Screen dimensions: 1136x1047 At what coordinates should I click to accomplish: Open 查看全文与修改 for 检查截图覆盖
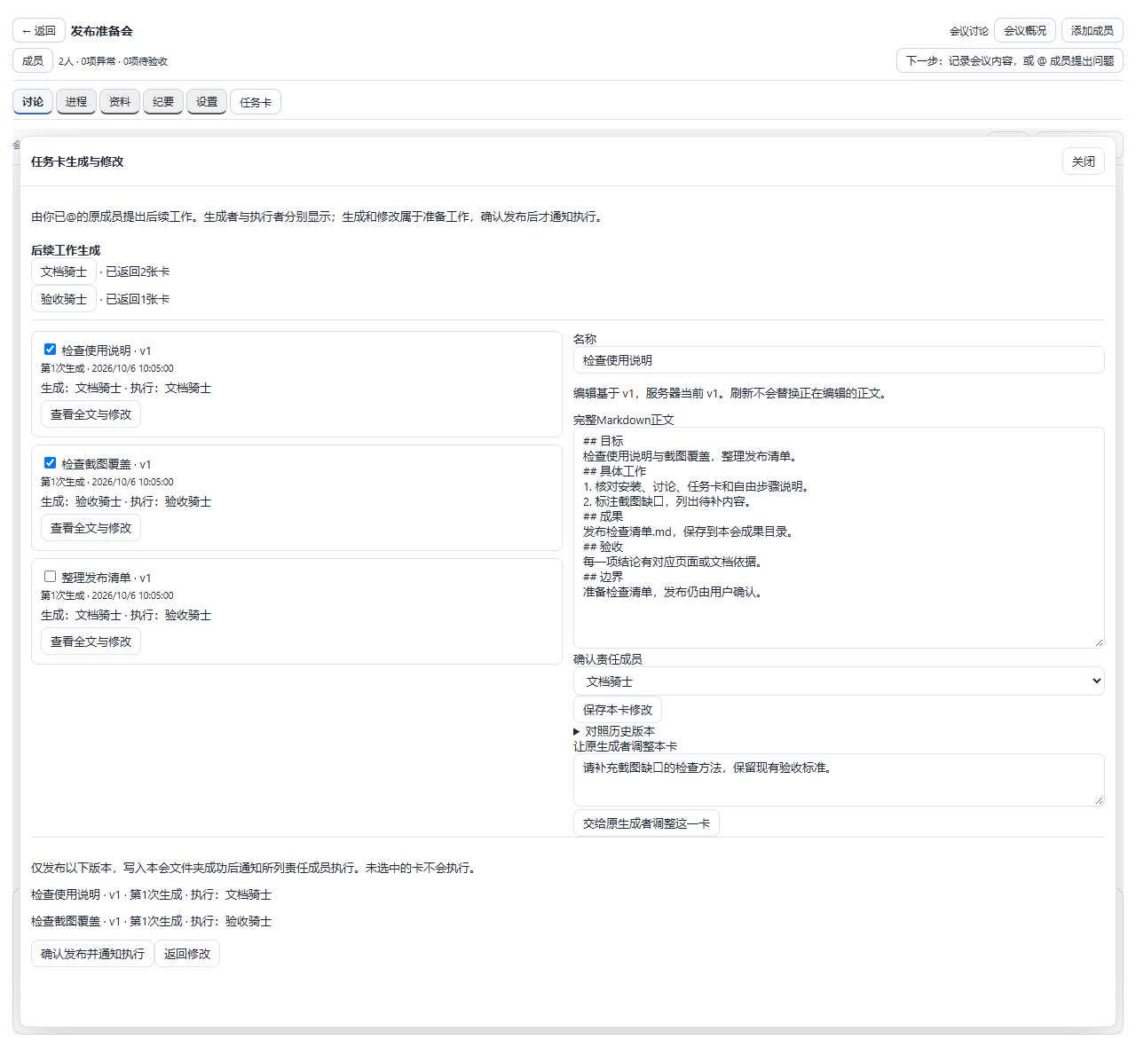click(91, 528)
